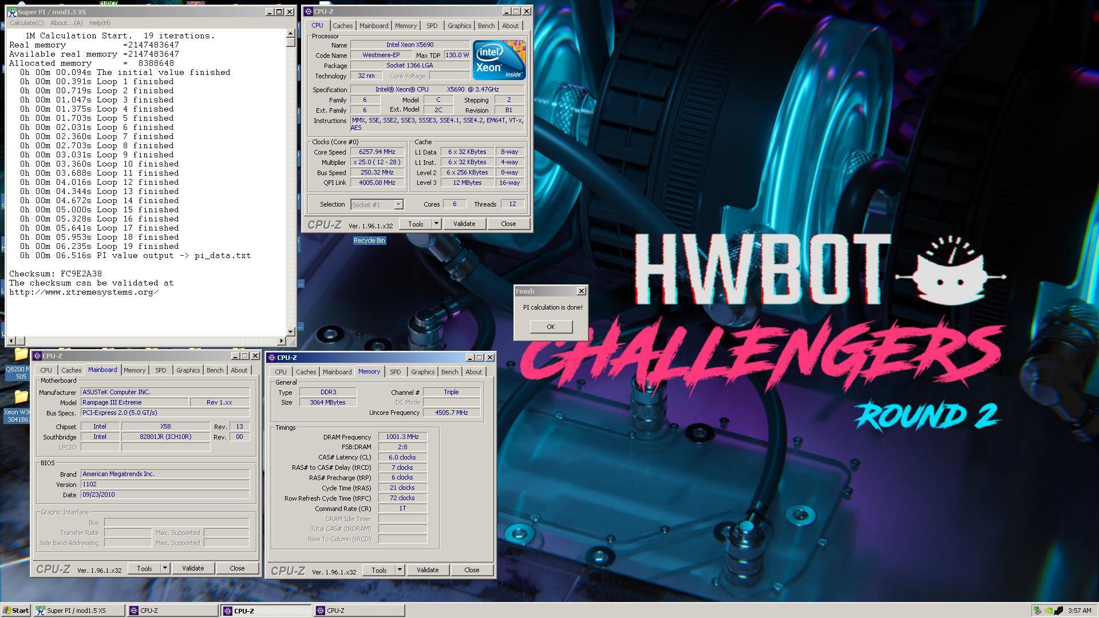
Task: Click Validate in Memory CPU-Z window
Action: click(428, 570)
